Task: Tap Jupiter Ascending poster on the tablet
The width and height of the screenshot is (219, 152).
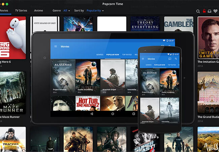Action: click(88, 77)
